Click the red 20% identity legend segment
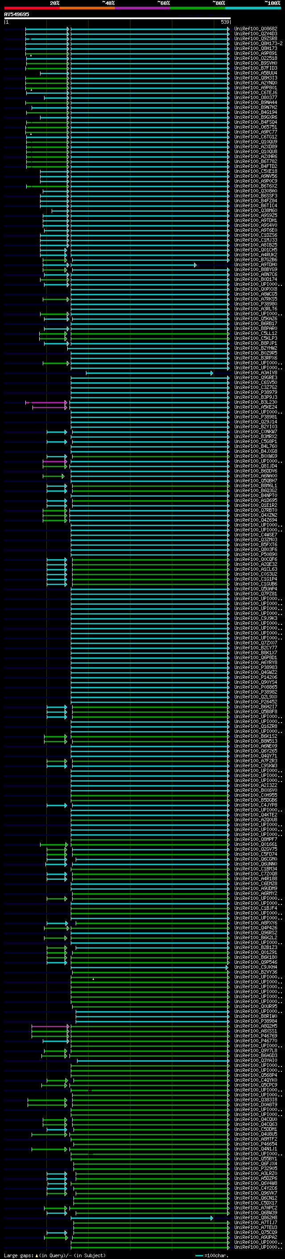 (x=32, y=8)
